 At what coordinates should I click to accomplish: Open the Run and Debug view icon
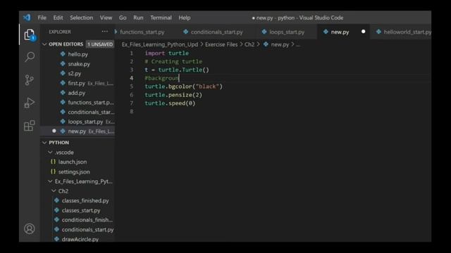[x=30, y=103]
